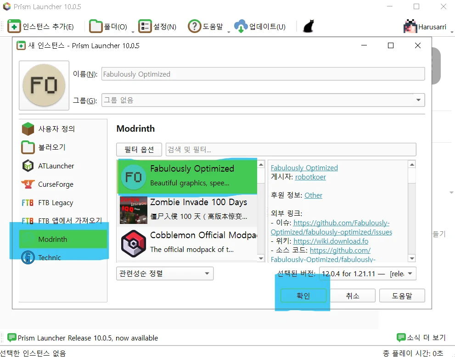455x357 pixels.
Task: Click the Zombie Invade modpack thumbnail
Action: [x=134, y=210]
